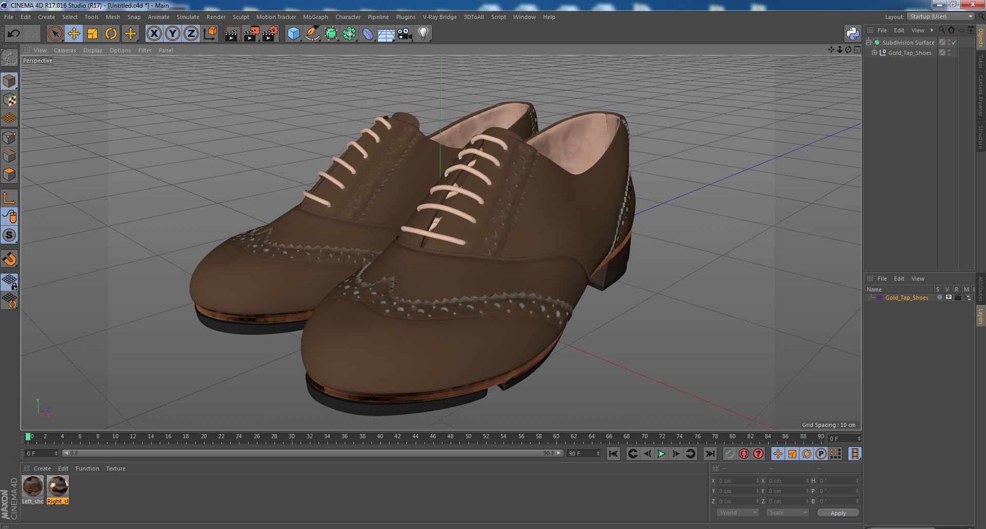Play the animation forward
The image size is (986, 529).
click(x=661, y=454)
